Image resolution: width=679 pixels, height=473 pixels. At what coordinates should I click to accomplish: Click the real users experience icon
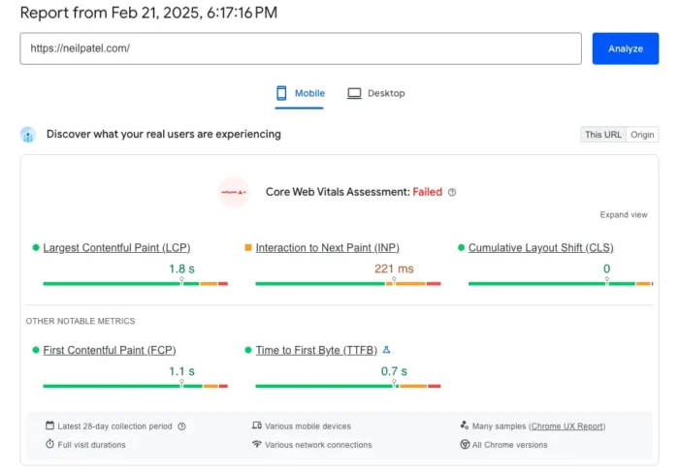tap(28, 135)
